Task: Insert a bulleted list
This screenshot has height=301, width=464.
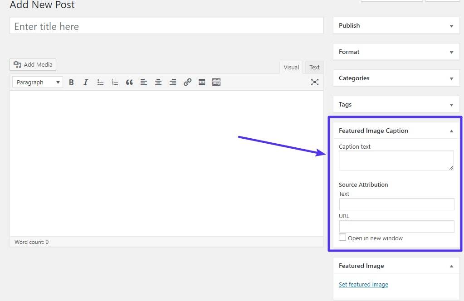Action: [x=100, y=82]
